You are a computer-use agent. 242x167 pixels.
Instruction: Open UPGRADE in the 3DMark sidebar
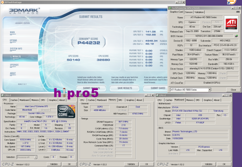14,65
